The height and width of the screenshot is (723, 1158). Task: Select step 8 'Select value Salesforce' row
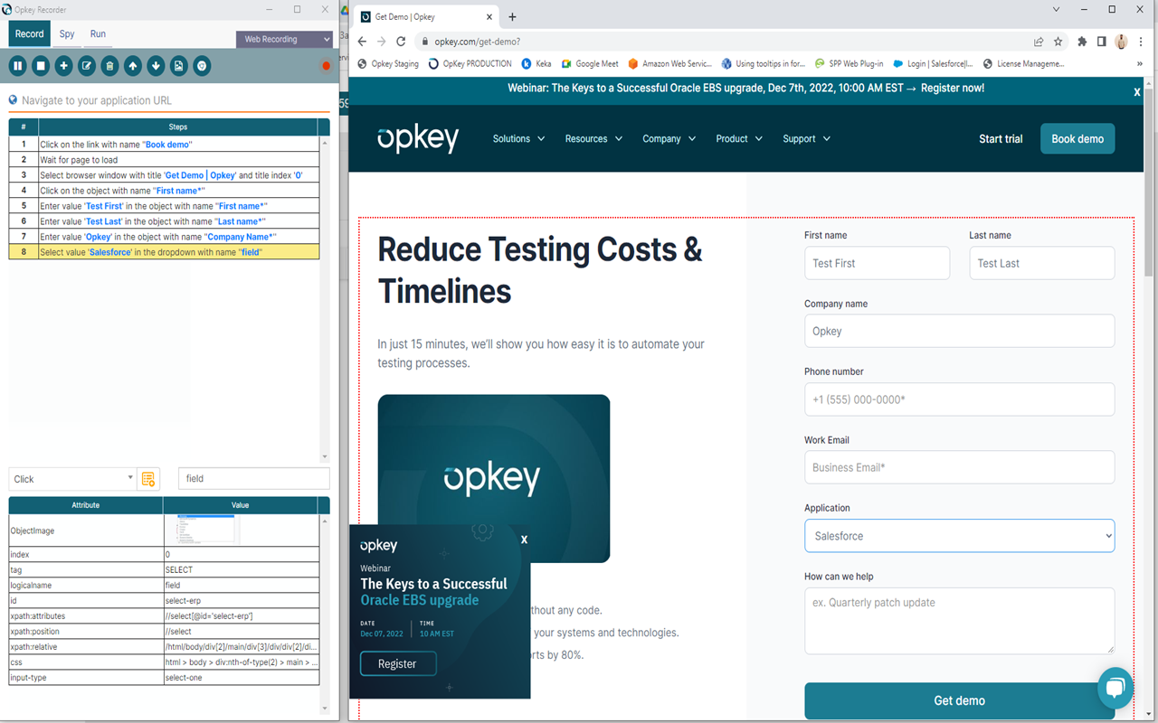point(163,251)
